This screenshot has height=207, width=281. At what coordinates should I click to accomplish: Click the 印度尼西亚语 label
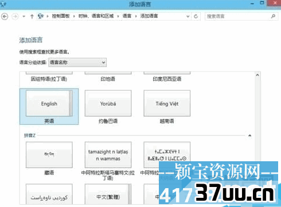[x=167, y=79]
